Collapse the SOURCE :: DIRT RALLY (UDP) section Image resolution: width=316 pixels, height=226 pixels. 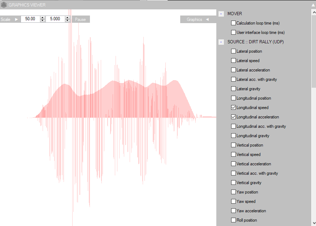click(221, 42)
